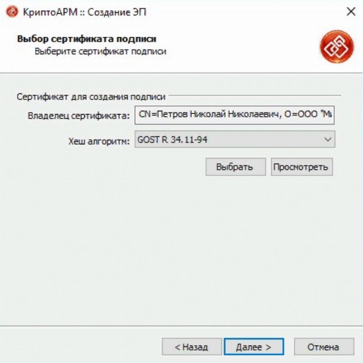Select the GOST R 34.11-94 value text
The width and height of the screenshot is (363, 363).
click(172, 140)
